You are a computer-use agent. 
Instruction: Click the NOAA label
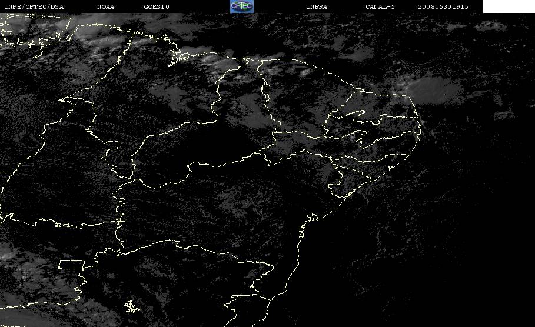point(105,6)
